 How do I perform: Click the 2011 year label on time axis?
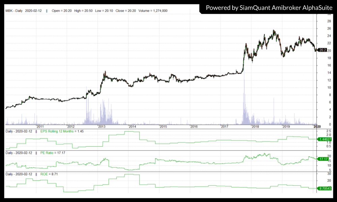click(40, 127)
